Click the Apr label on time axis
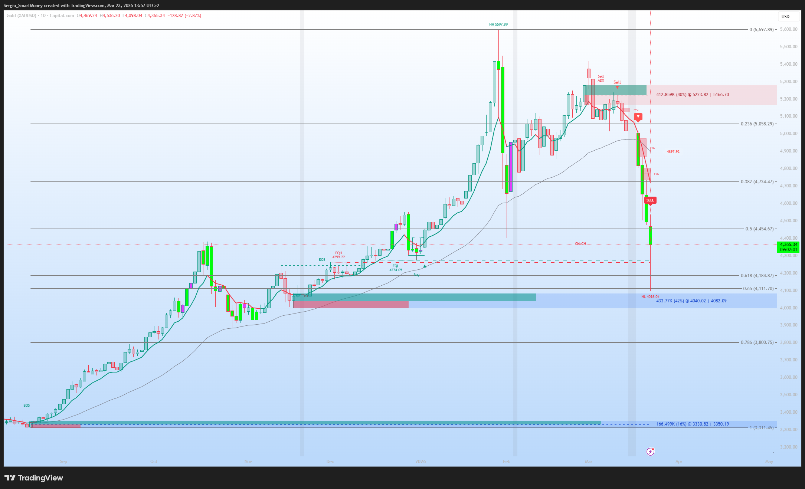 tap(679, 462)
